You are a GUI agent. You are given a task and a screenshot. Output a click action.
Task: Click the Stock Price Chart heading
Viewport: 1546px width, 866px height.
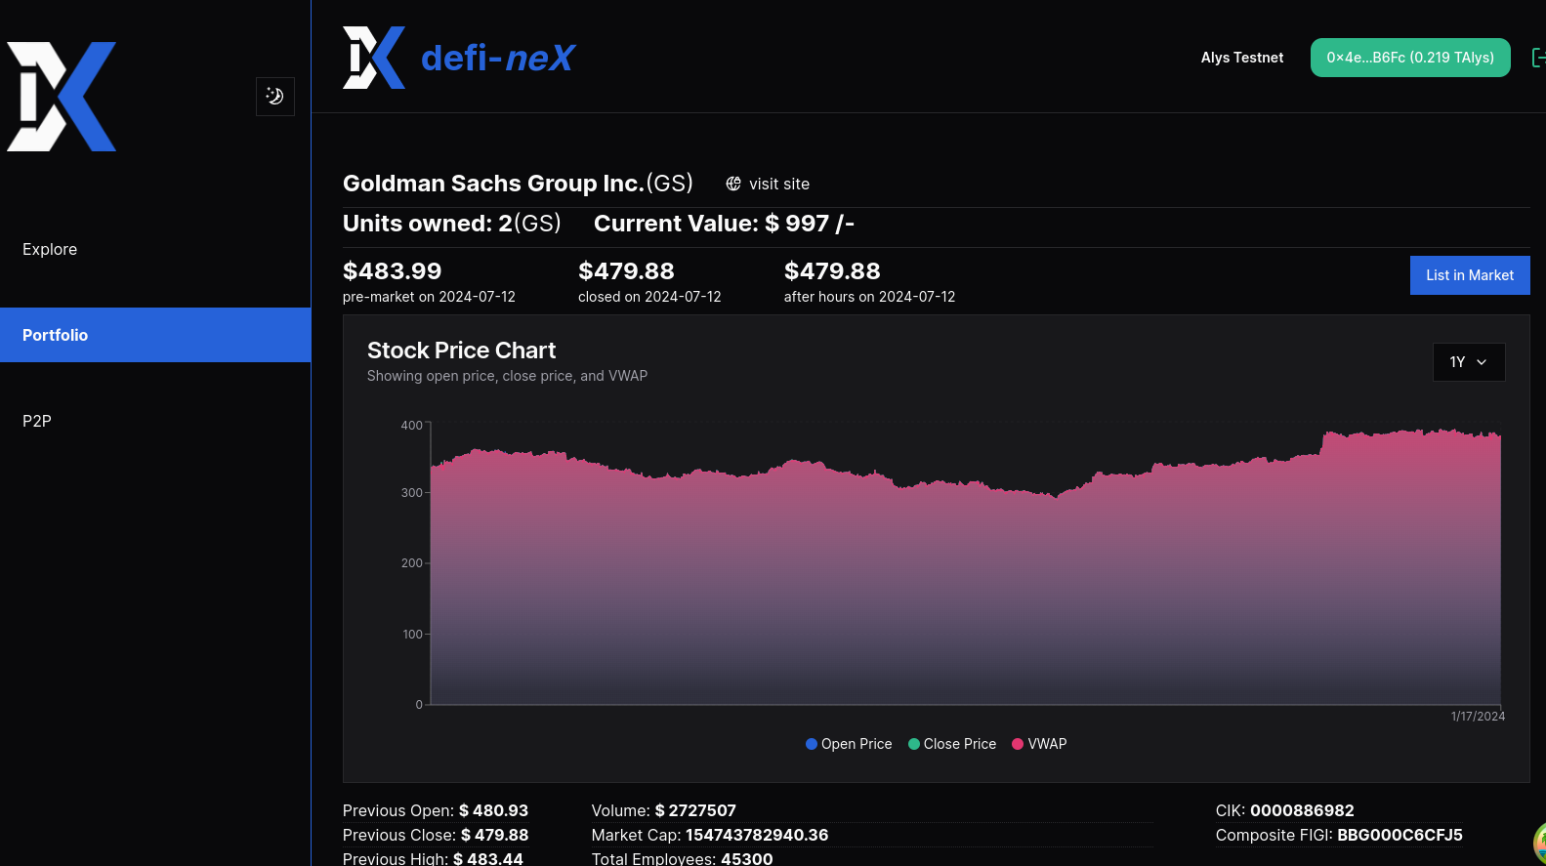tap(461, 351)
